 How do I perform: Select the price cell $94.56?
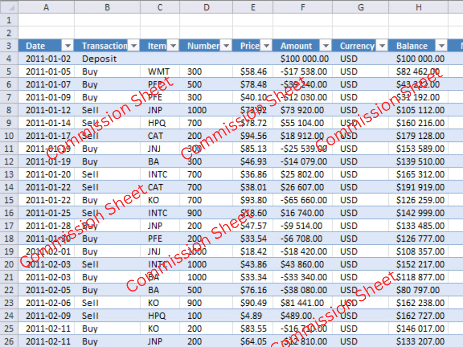point(253,136)
